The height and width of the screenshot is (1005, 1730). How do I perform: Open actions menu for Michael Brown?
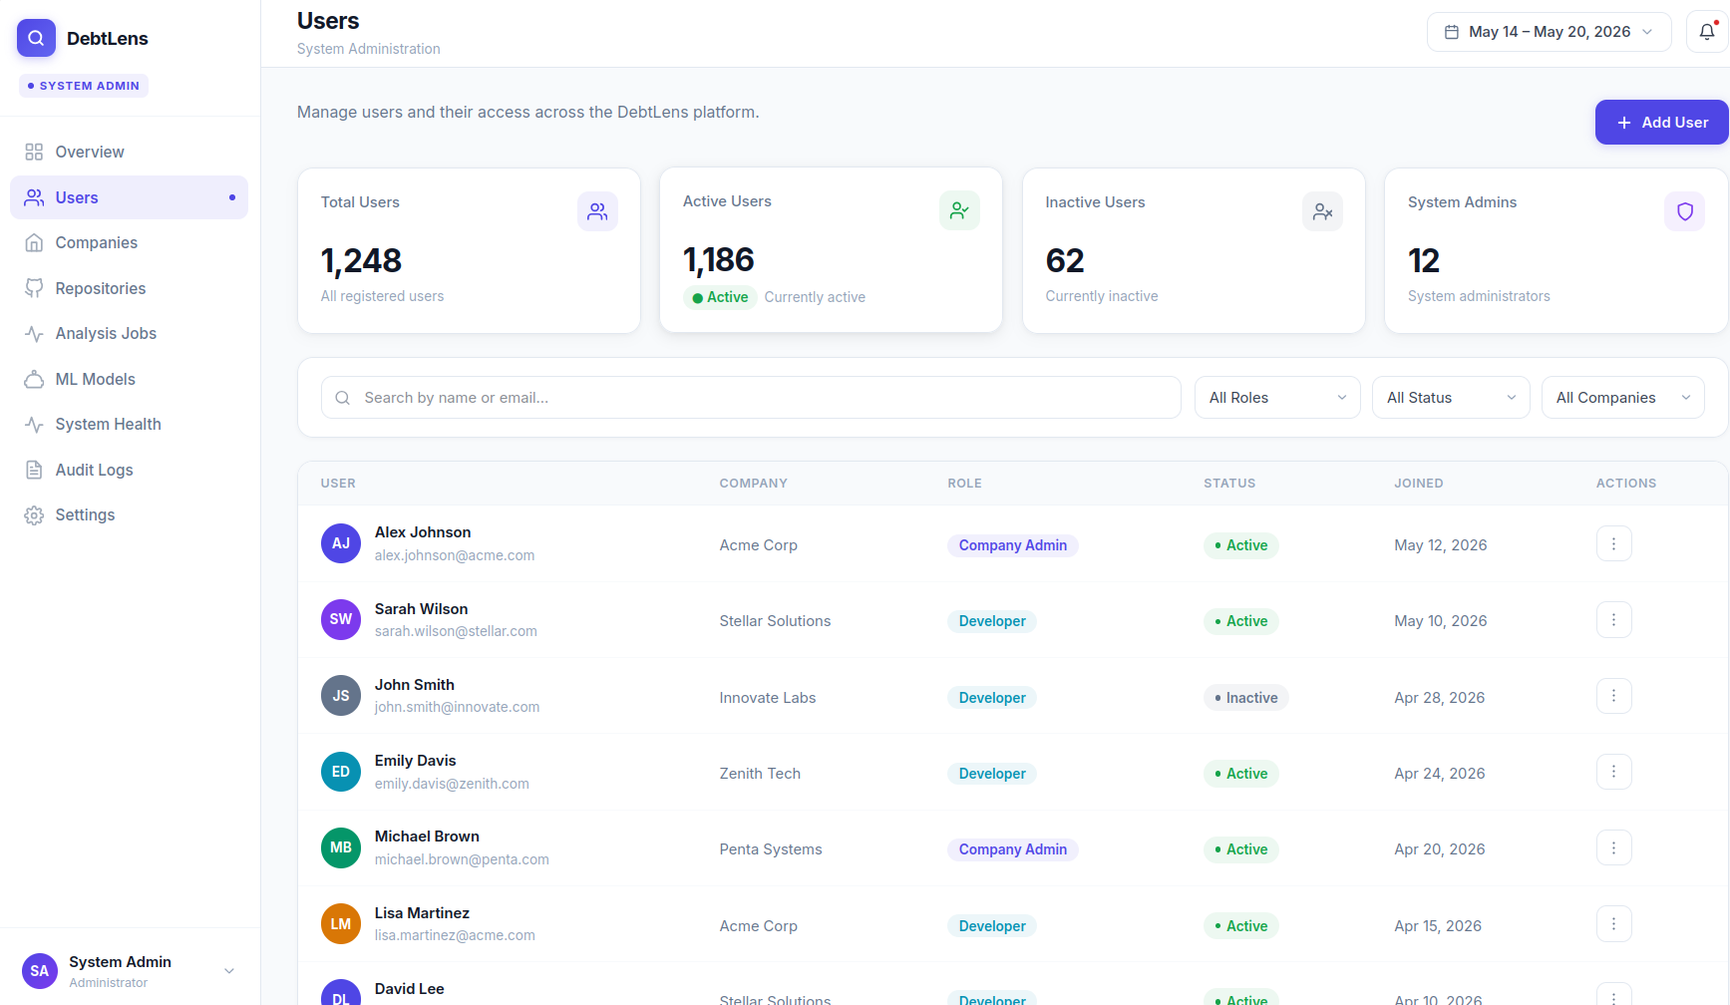click(1613, 847)
